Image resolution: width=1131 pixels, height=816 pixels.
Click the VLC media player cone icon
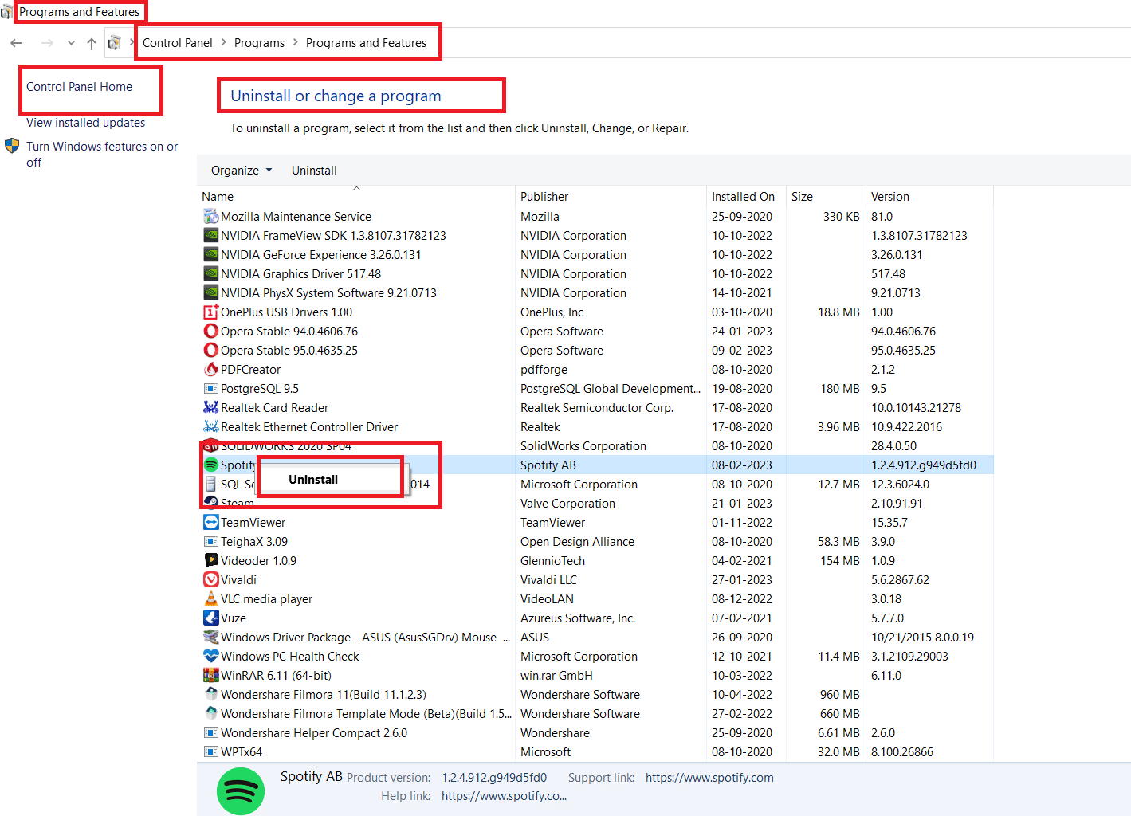pyautogui.click(x=211, y=599)
